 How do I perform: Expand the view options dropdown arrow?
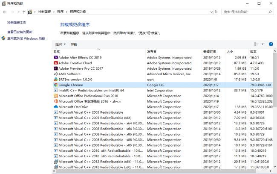[x=263, y=44]
